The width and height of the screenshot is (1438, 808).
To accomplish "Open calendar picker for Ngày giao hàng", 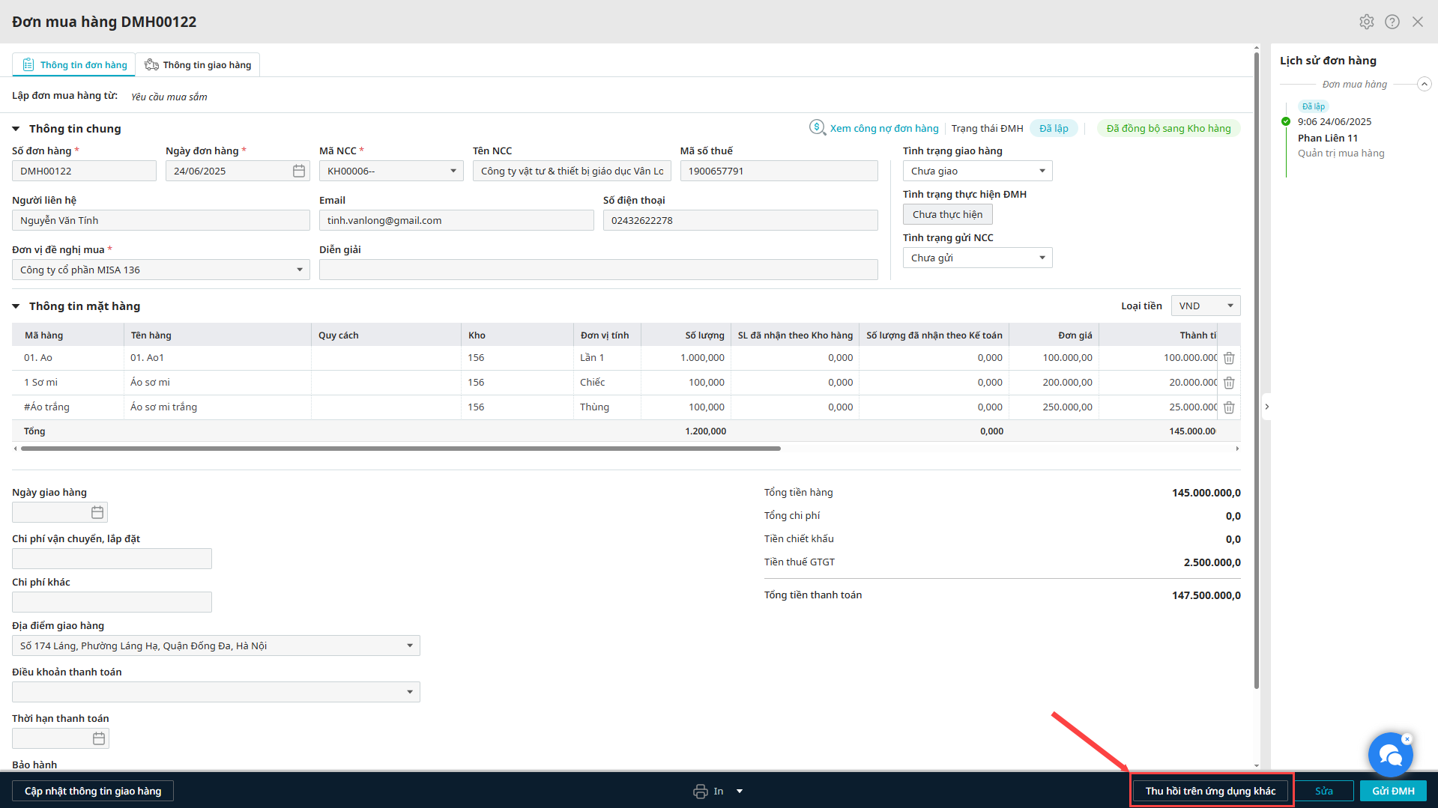I will coord(97,512).
